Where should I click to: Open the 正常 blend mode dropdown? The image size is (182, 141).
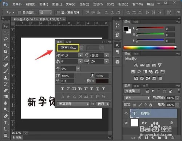click(x=137, y=98)
